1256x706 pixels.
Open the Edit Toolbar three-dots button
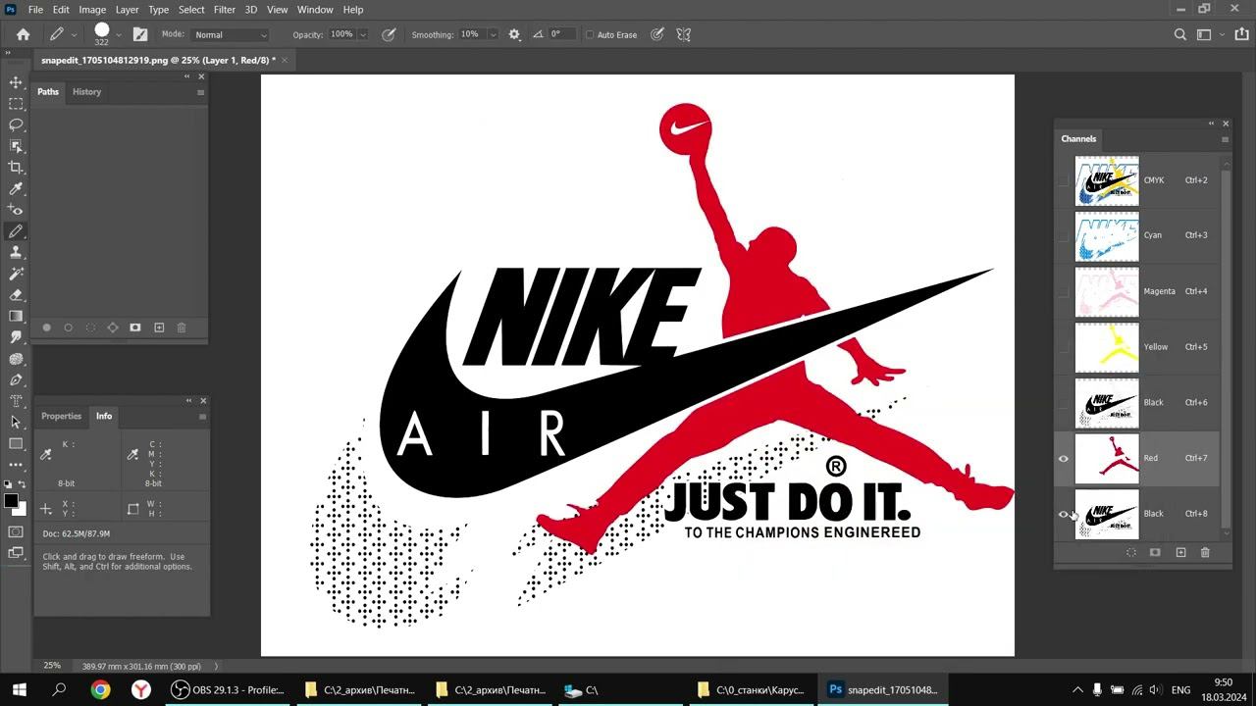click(16, 465)
